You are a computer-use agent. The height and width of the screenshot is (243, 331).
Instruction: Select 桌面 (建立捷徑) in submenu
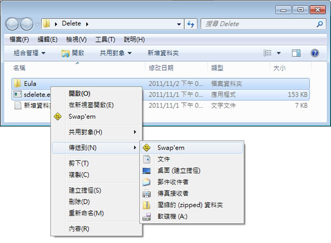pos(191,171)
